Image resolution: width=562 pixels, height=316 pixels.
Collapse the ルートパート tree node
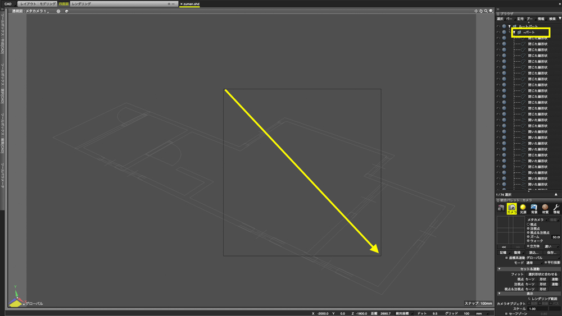click(509, 26)
